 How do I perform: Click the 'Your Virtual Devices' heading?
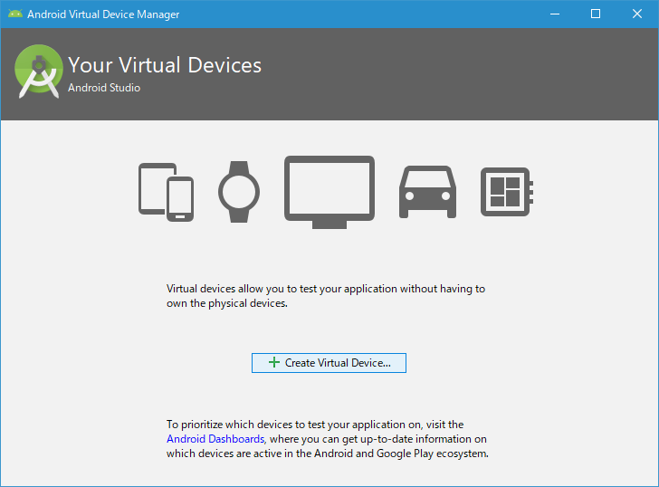coord(165,65)
